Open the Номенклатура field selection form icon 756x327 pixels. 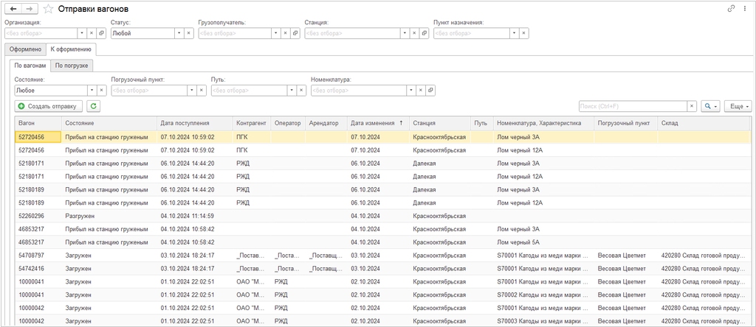[x=431, y=90]
